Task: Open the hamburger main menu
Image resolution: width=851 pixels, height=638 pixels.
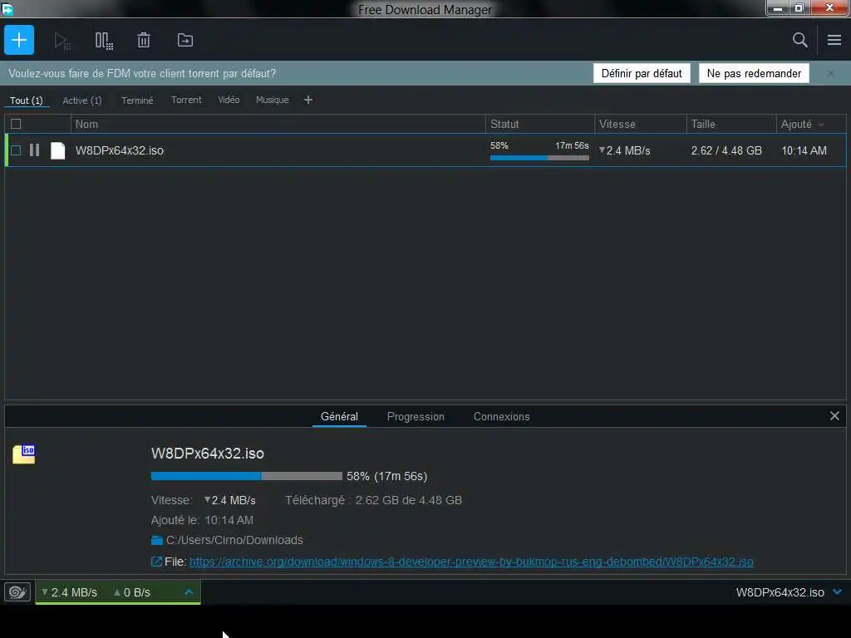Action: tap(834, 40)
